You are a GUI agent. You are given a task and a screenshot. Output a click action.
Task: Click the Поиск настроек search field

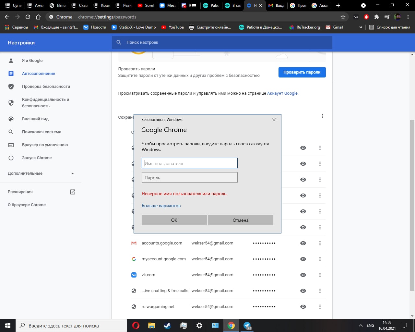222,42
